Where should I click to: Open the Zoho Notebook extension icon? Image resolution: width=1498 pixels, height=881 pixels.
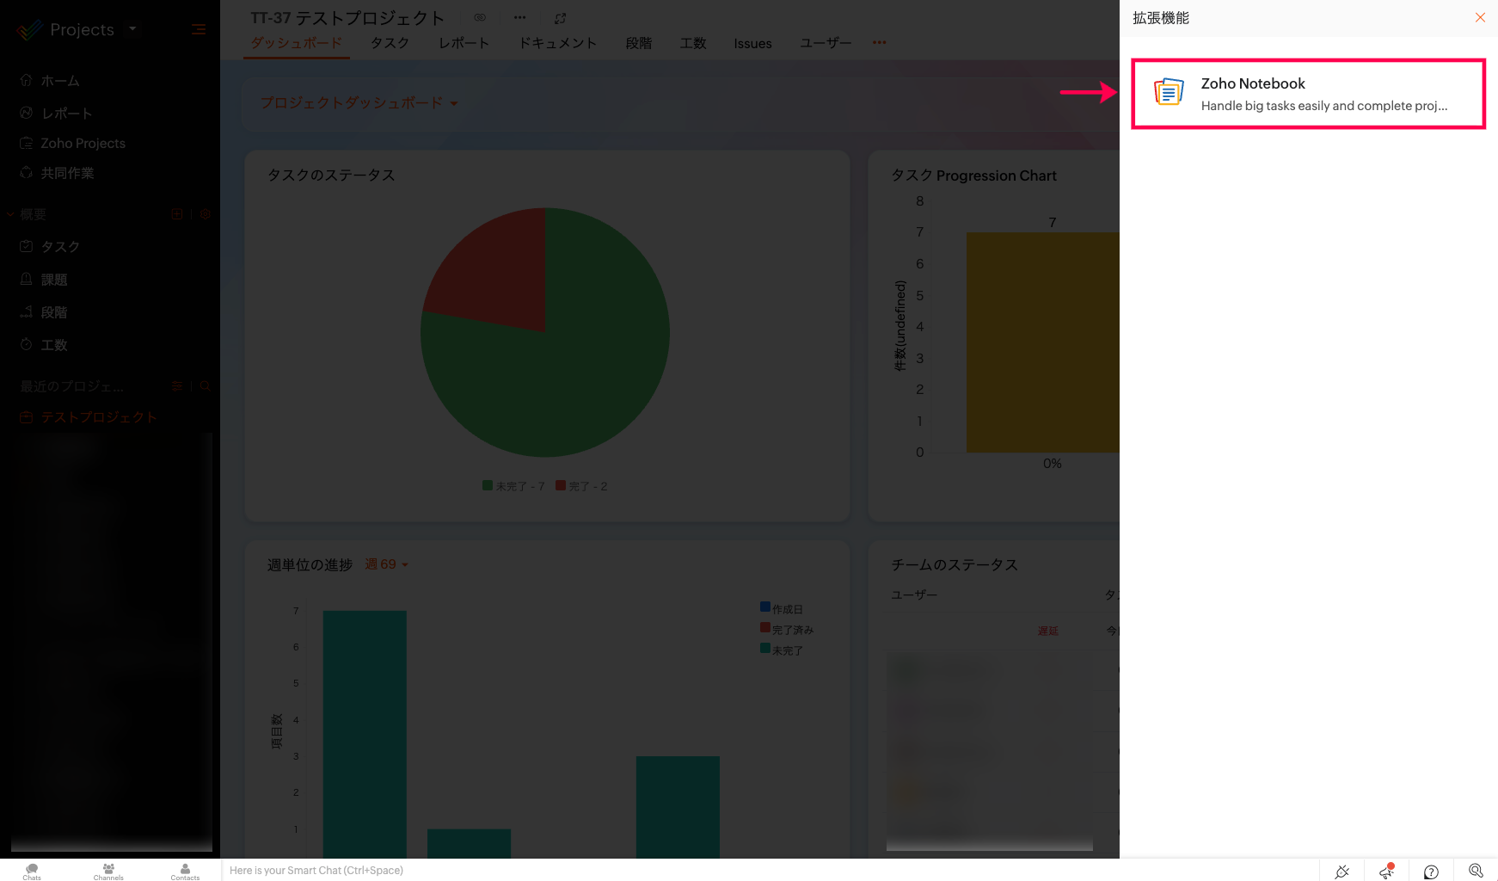pos(1169,92)
